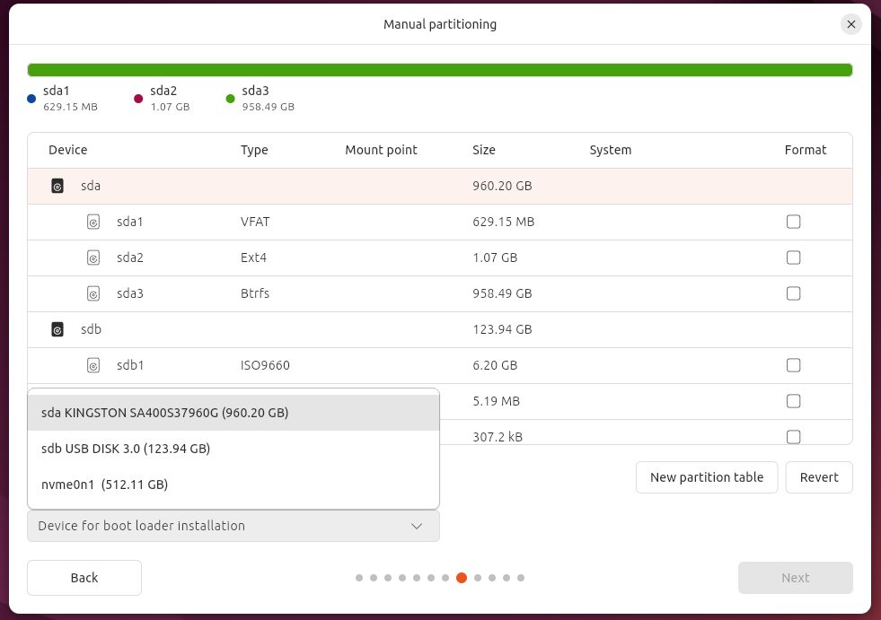Tick Format checkbox for sdb1 ISO9660
Image resolution: width=881 pixels, height=620 pixels.
click(793, 365)
